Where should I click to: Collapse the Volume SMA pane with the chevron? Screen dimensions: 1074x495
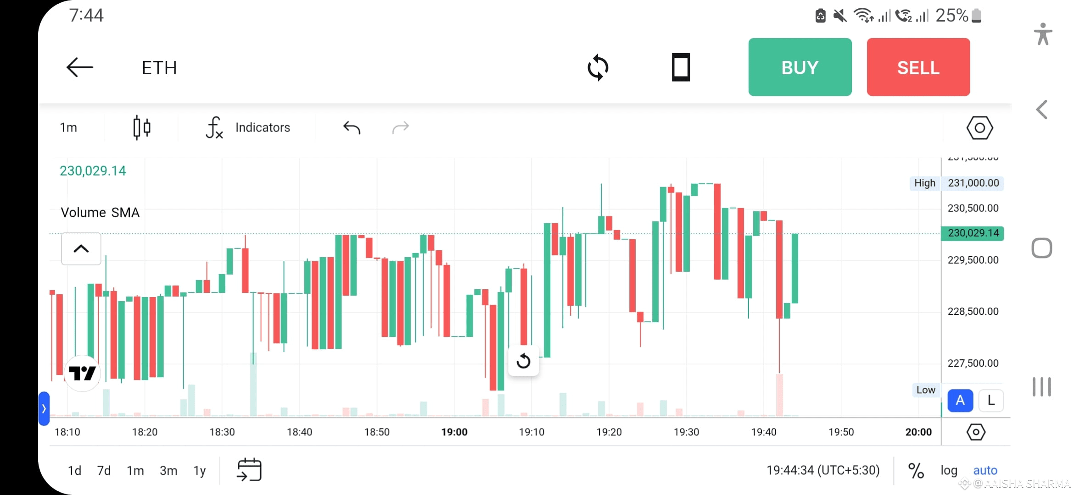tap(81, 248)
